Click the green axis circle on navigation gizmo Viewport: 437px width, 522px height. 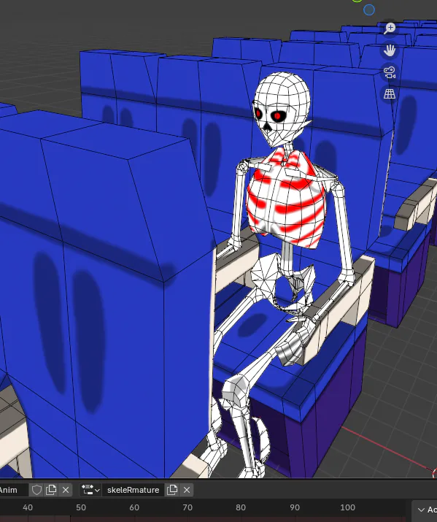357,1
